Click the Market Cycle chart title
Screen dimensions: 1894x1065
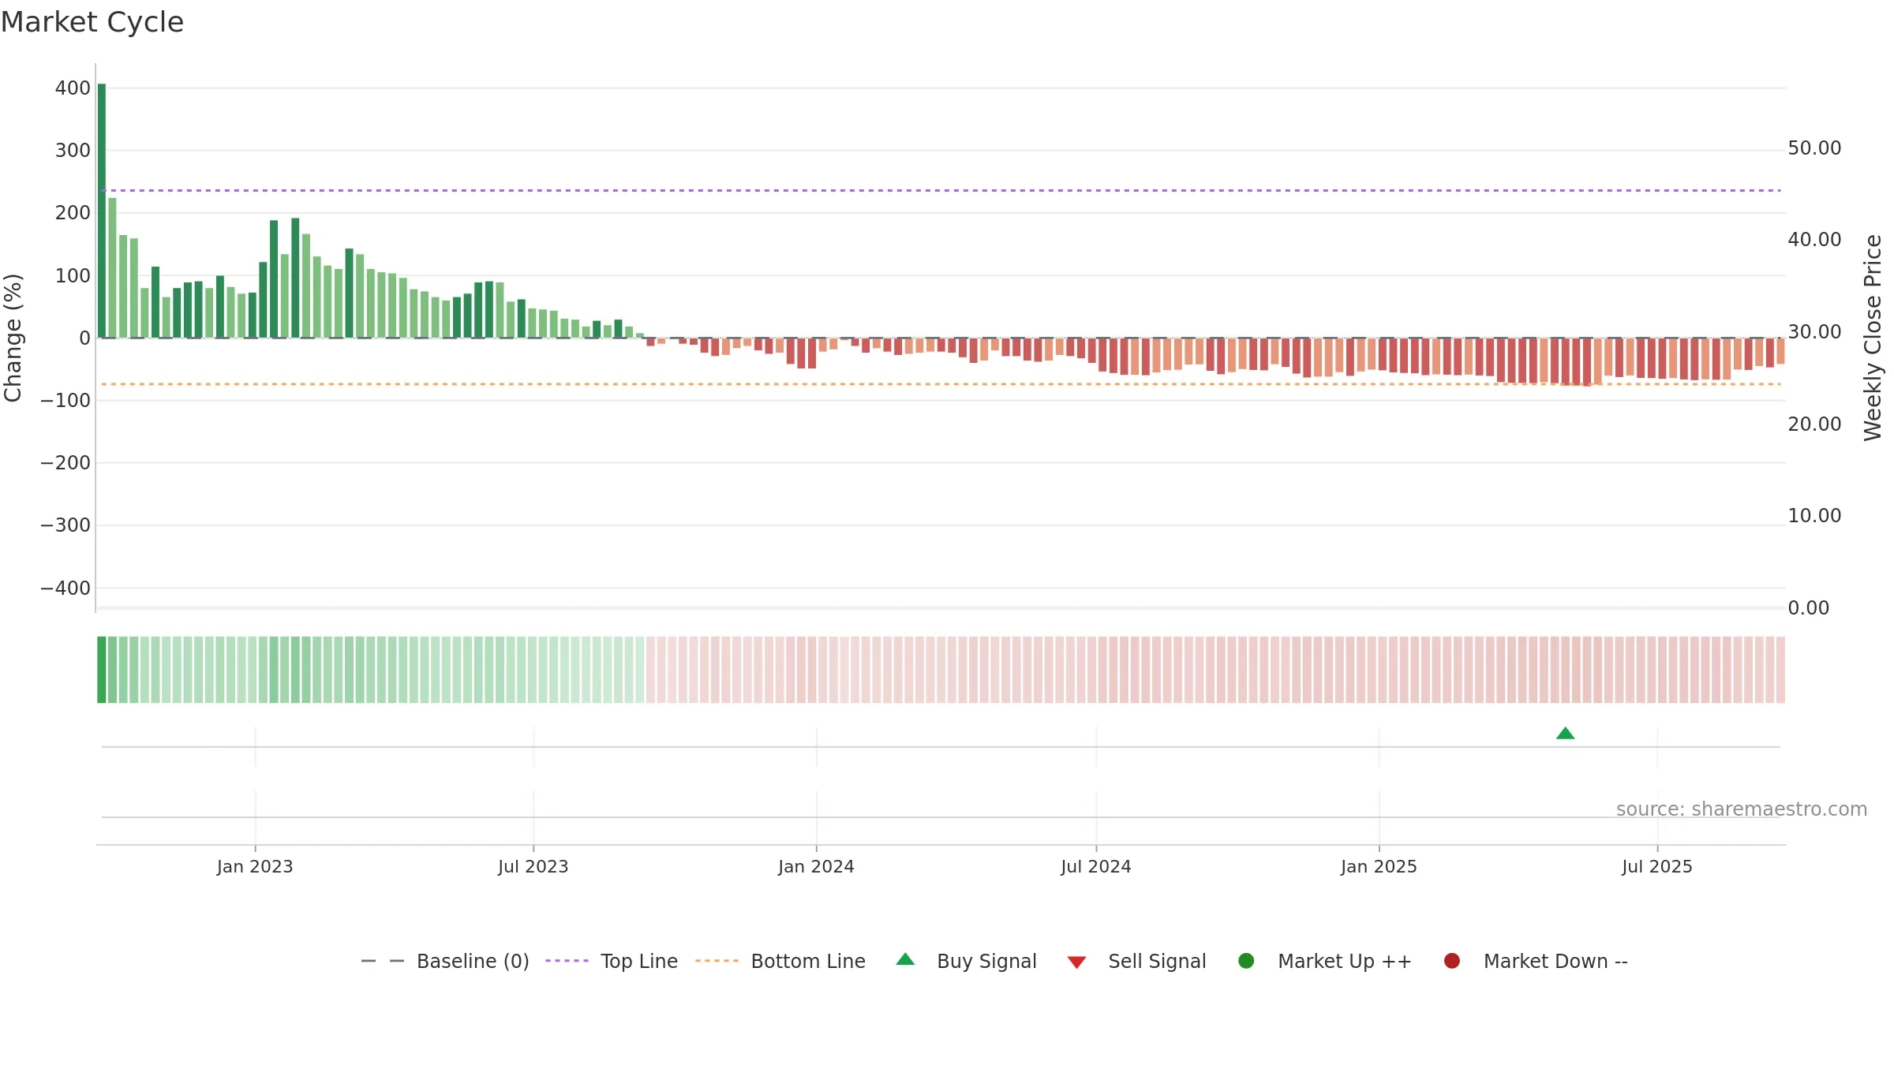coord(92,22)
